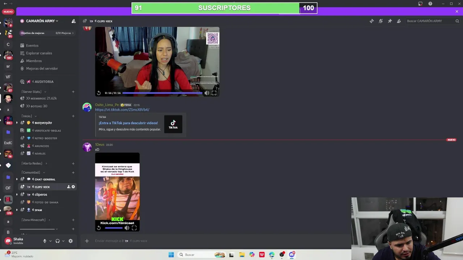Screen dimensions: 463x260
Task: Open headphone output options dropdown arrow
Action: [63, 241]
